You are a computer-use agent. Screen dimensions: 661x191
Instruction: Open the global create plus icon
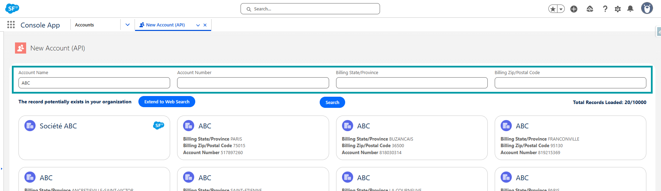pyautogui.click(x=574, y=9)
